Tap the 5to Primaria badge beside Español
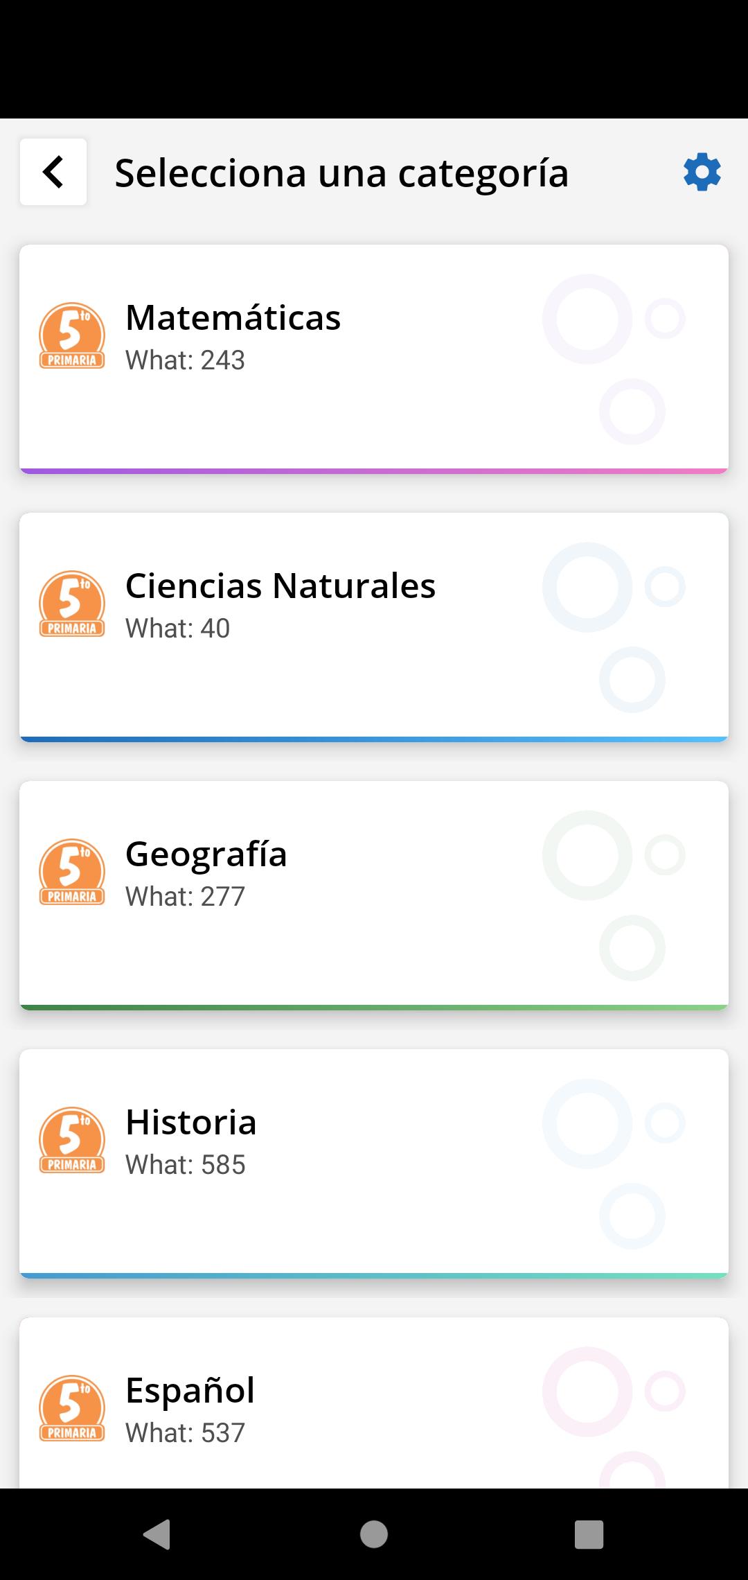The width and height of the screenshot is (748, 1580). 72,1408
